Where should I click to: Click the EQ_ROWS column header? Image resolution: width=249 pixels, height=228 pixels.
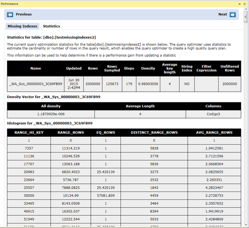tap(106, 132)
